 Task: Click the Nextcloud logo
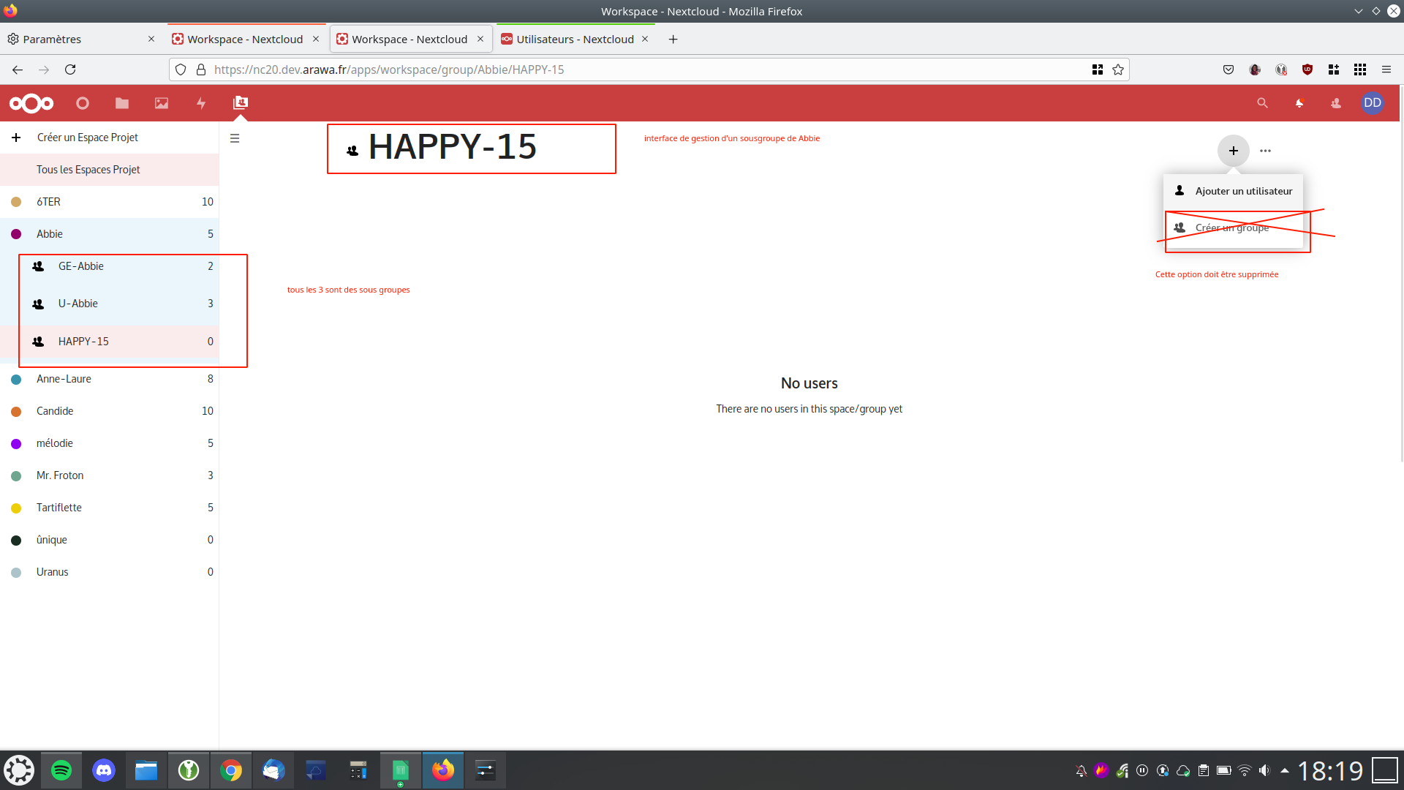click(x=31, y=103)
